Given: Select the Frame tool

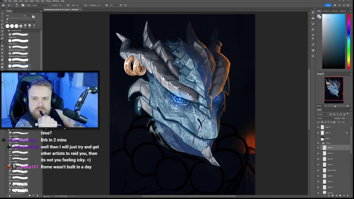Looking at the screenshot, I should [x=2, y=31].
